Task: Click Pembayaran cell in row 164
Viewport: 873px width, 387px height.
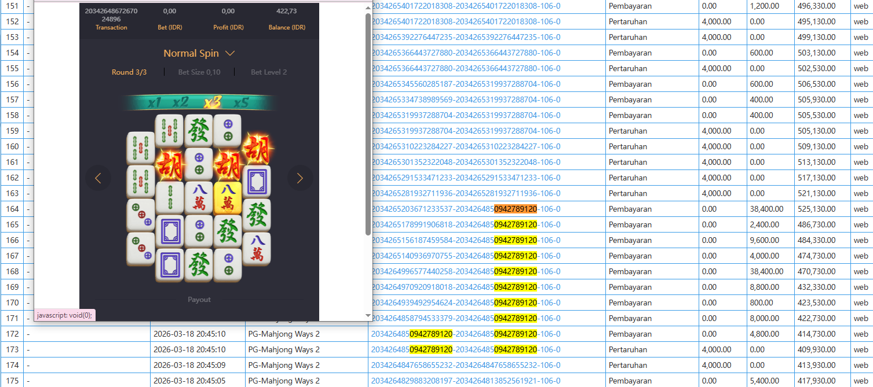Action: (652, 209)
